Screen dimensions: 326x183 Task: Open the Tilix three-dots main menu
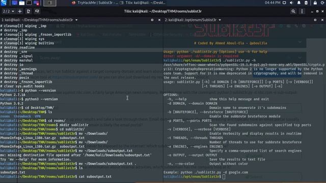[302, 11]
